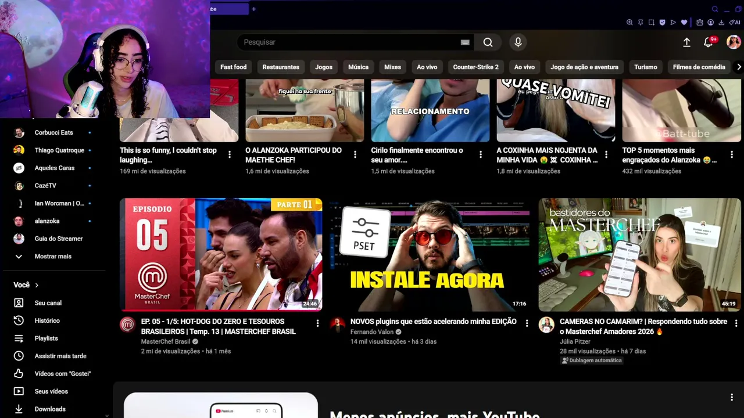Click the browser briefcase extensions icon
744x418 pixels.
(700, 23)
